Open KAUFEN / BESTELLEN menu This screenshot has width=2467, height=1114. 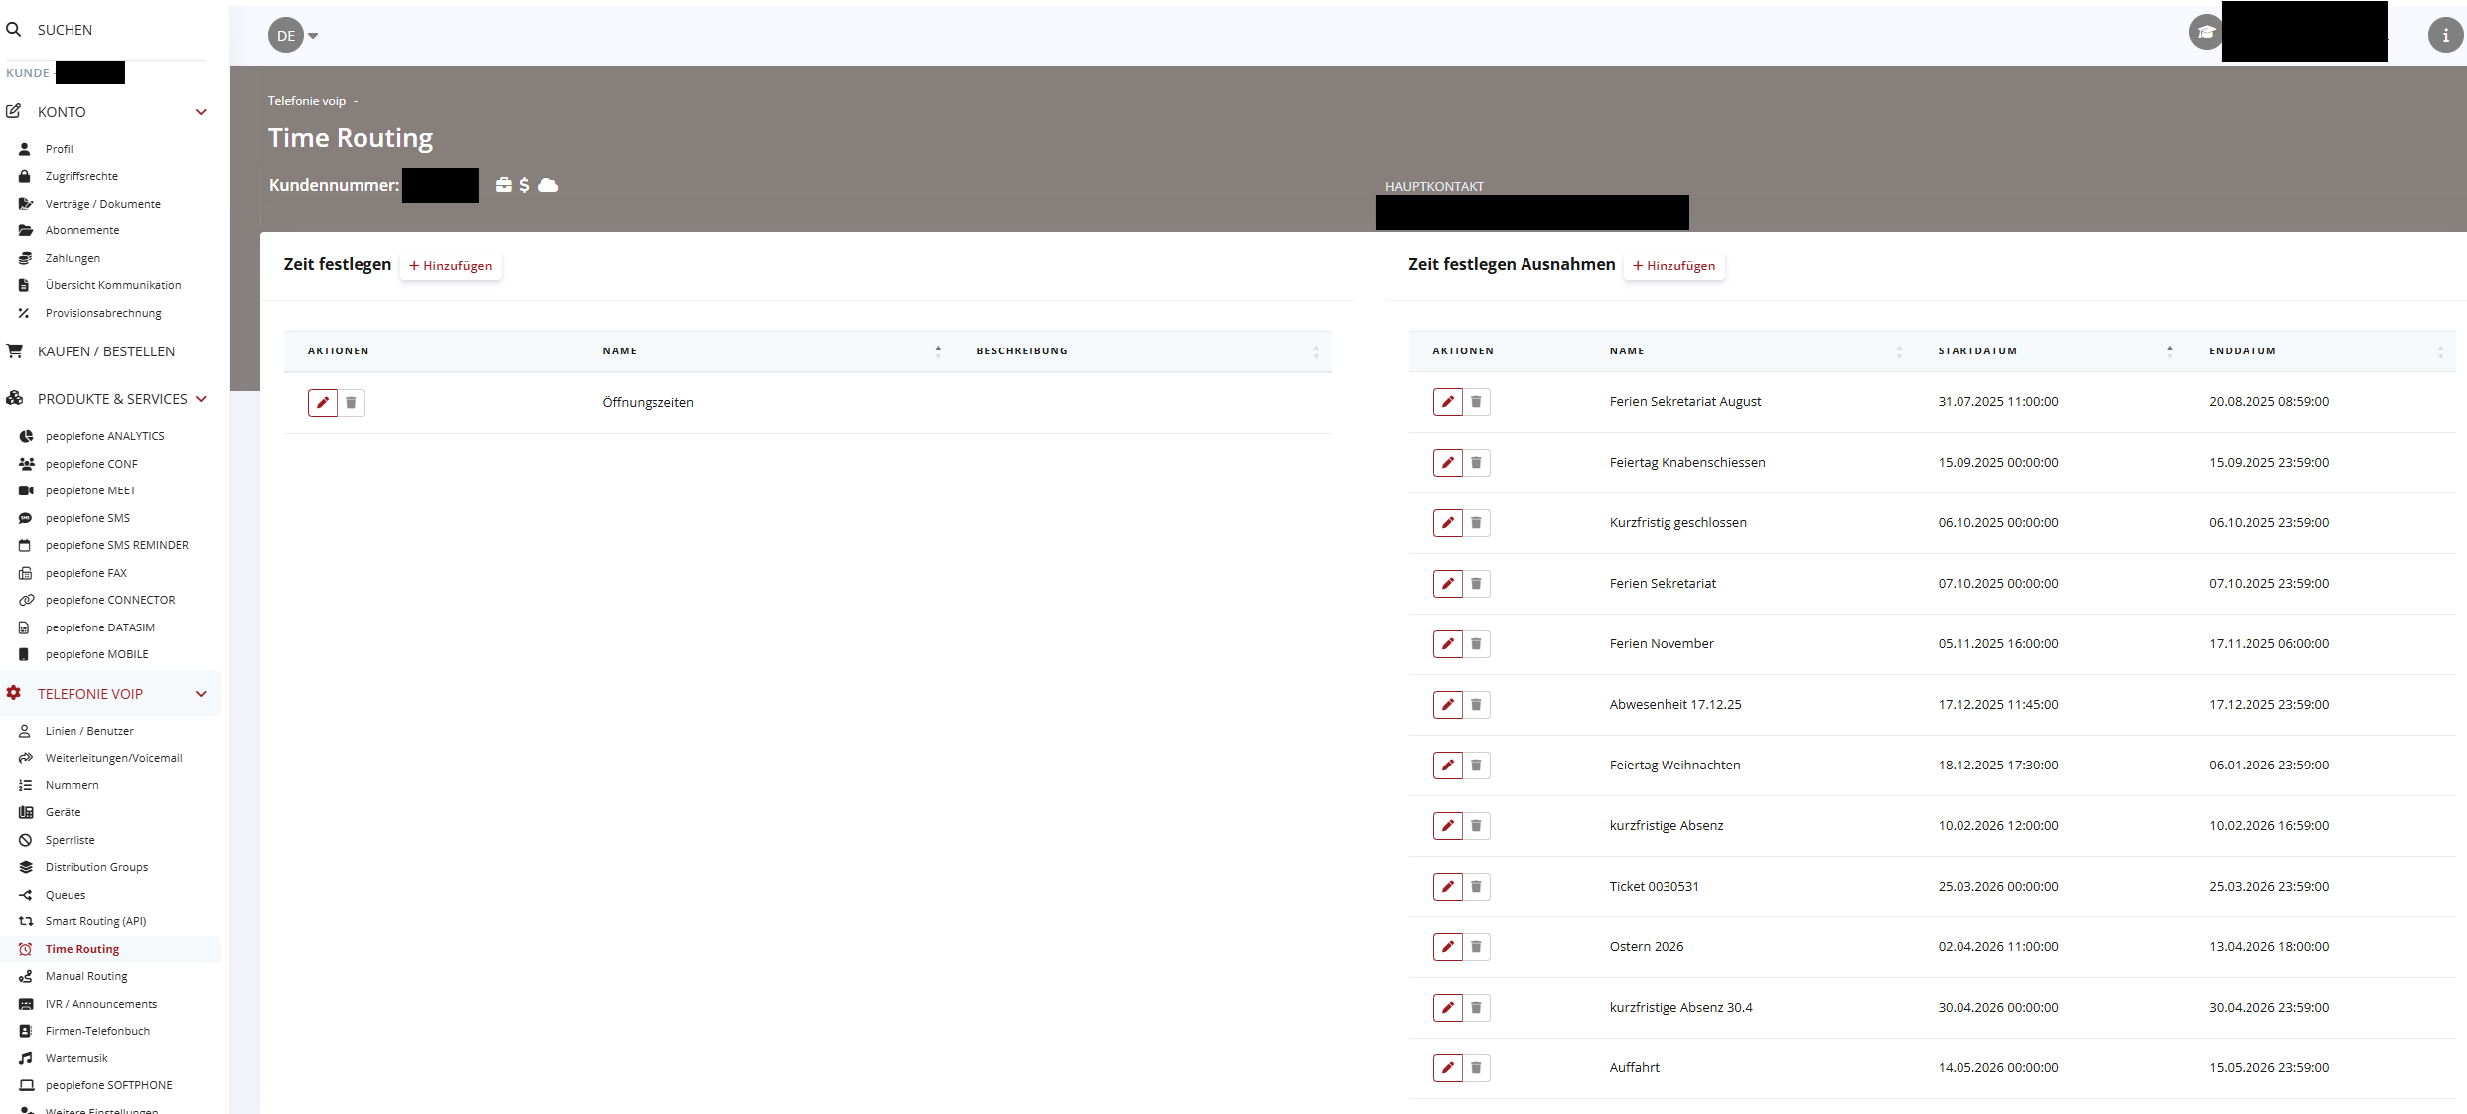point(106,351)
